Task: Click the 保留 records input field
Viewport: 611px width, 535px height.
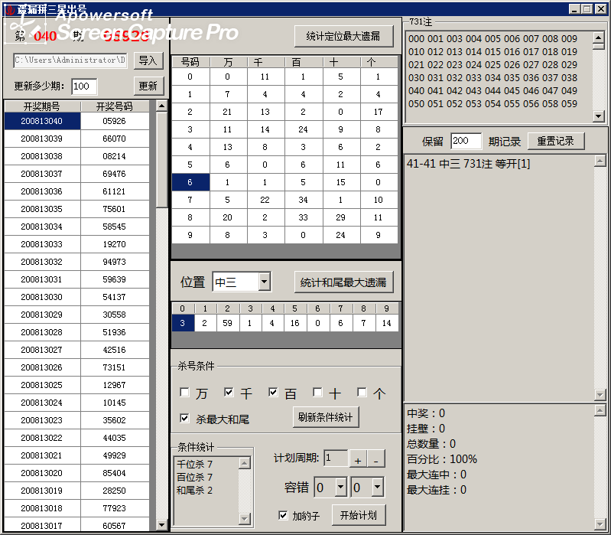Action: 466,141
